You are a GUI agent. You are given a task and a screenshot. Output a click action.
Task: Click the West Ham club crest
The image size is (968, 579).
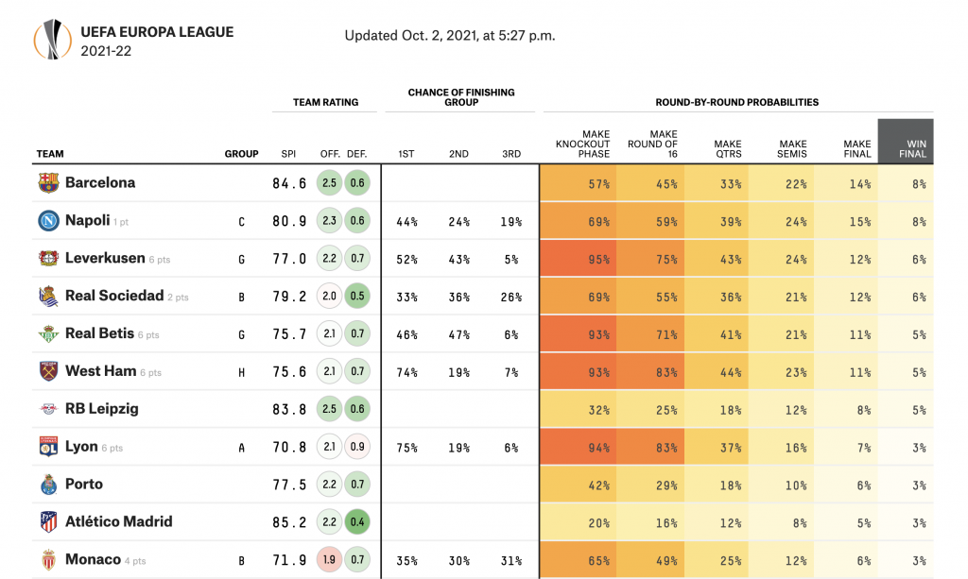48,371
